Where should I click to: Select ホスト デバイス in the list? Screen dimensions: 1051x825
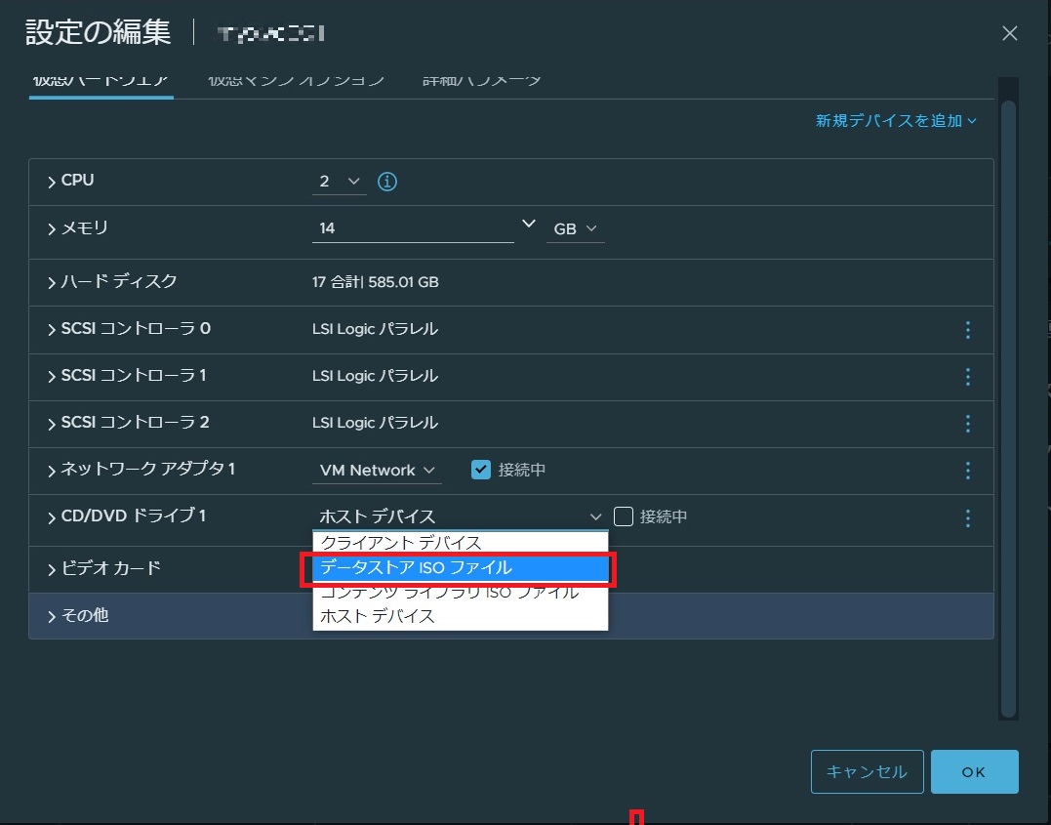pos(460,616)
